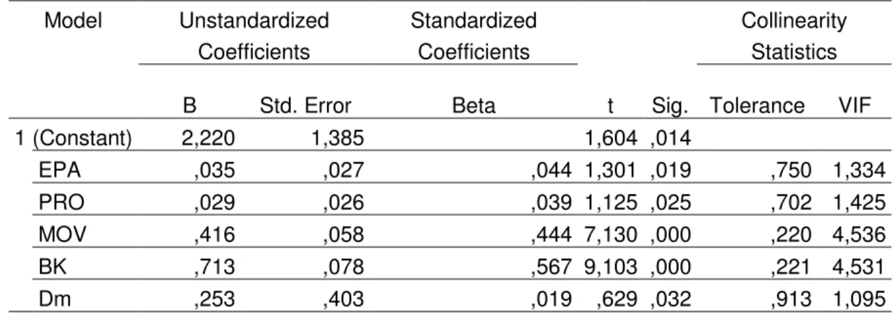895x318 pixels.
Task: Click the Beta column label
Action: [473, 107]
